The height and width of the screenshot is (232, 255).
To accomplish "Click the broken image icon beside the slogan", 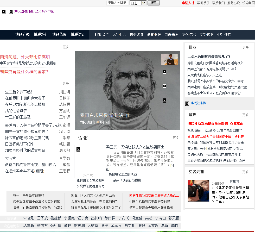I will tap(11, 11).
